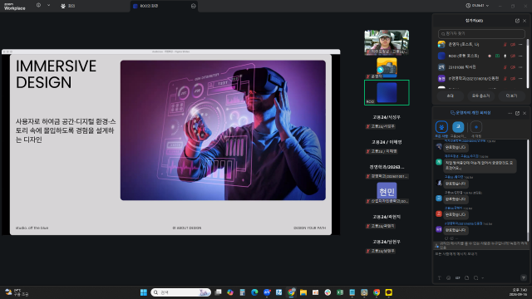Screen dimensions: 532x299
Task: Open KakaoTalk from the taskbar
Action: coord(389,292)
